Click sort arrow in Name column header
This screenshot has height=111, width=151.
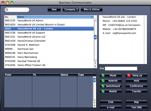coord(92,17)
